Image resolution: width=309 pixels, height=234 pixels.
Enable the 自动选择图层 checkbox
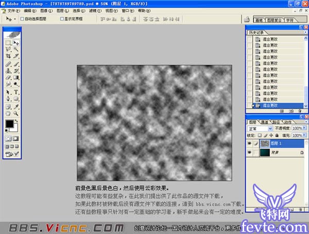coord(22,18)
